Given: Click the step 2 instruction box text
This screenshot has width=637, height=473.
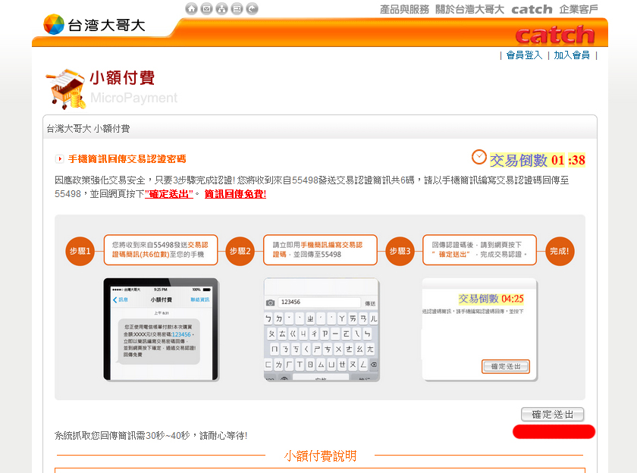Looking at the screenshot, I should 320,249.
